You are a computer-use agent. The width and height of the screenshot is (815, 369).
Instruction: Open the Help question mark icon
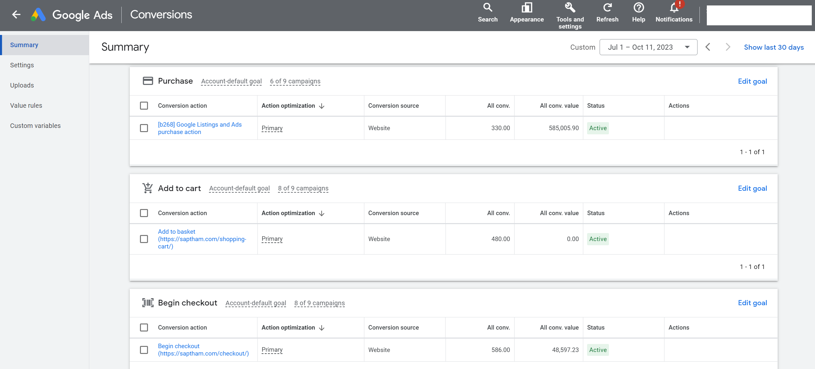(x=638, y=8)
